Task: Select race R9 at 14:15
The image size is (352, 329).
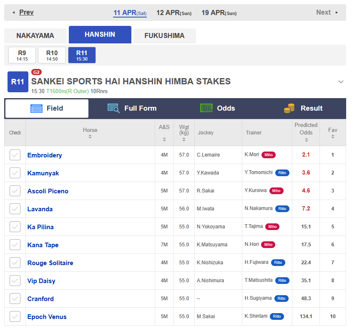Action: pos(22,55)
